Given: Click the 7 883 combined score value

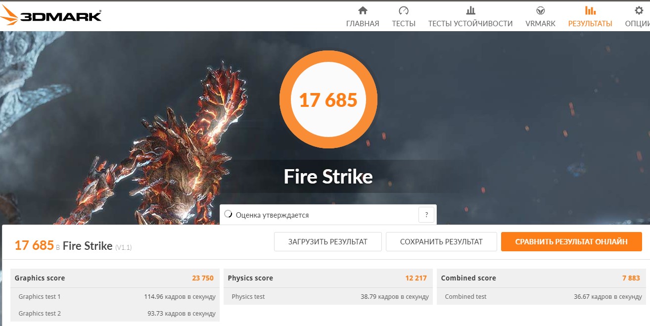Looking at the screenshot, I should point(631,278).
